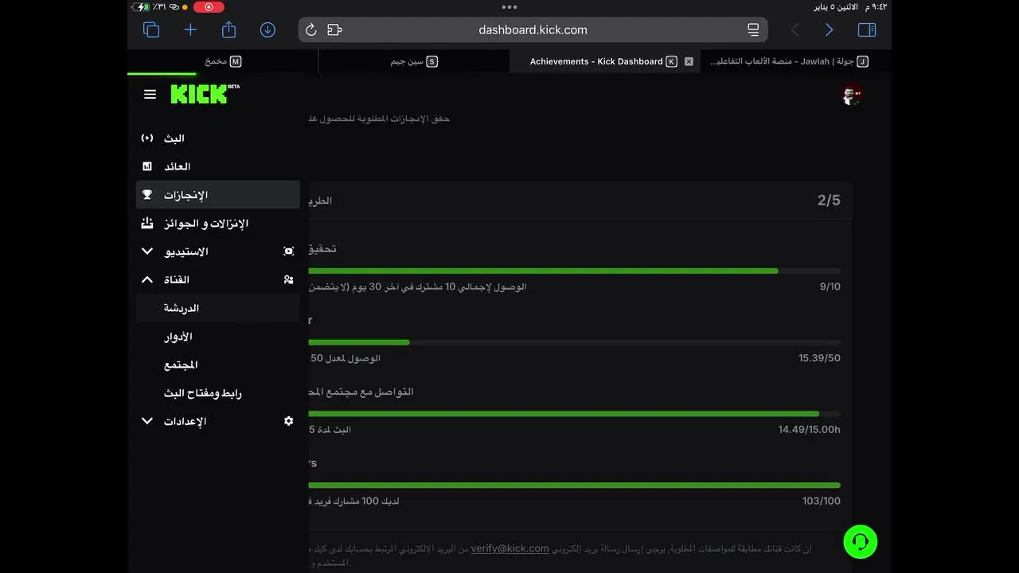Click the drops icon beside الإنزالات
This screenshot has width=1019, height=573.
pyautogui.click(x=147, y=223)
